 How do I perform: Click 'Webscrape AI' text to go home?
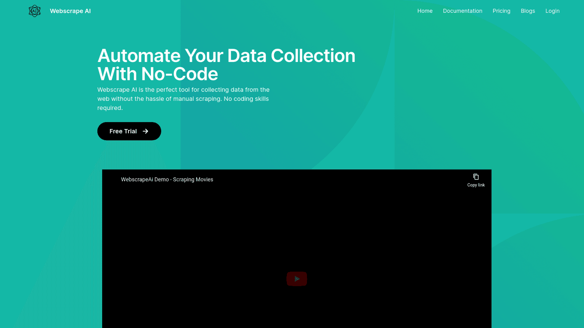[70, 11]
